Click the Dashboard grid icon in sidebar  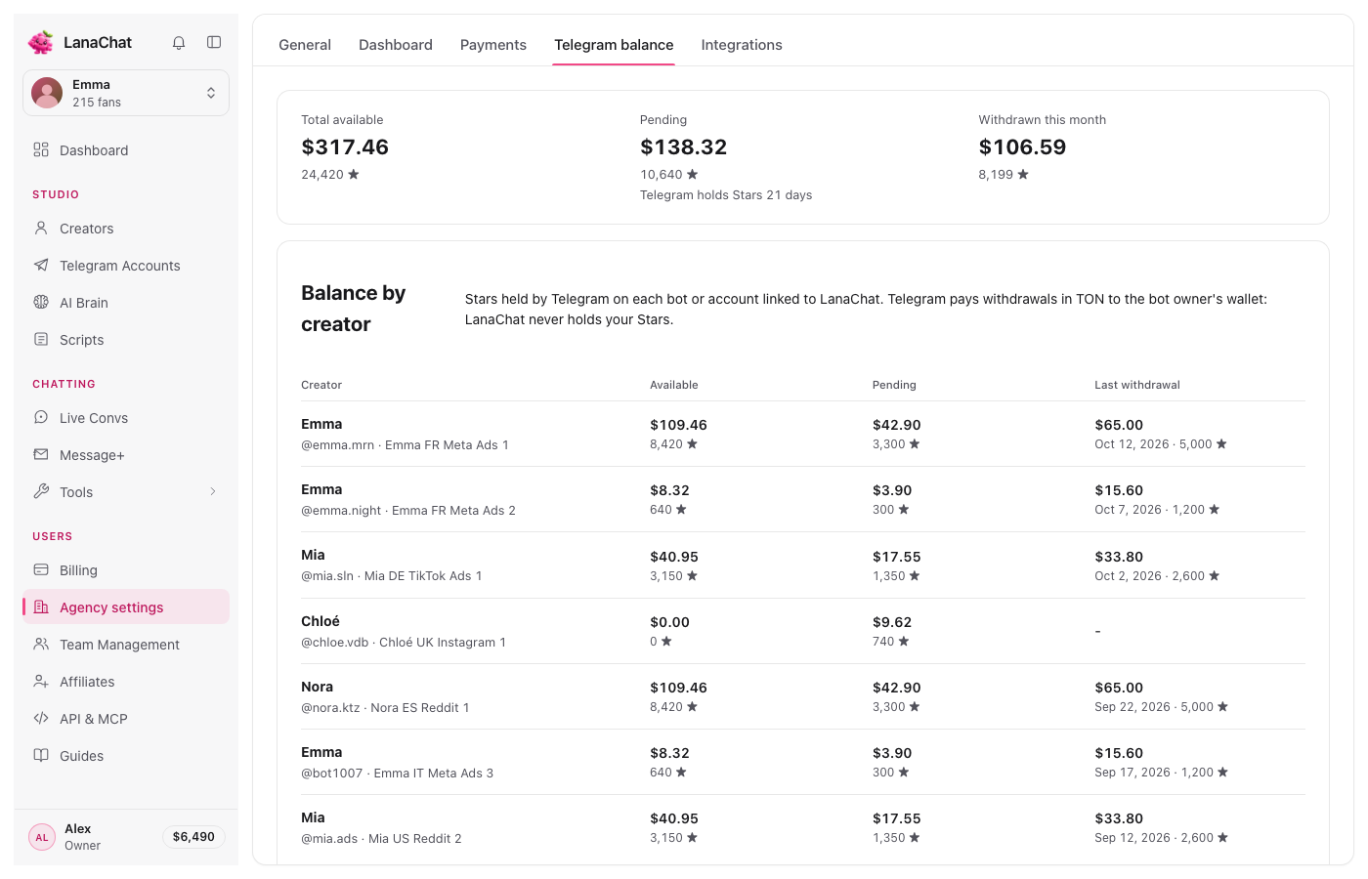tap(41, 149)
